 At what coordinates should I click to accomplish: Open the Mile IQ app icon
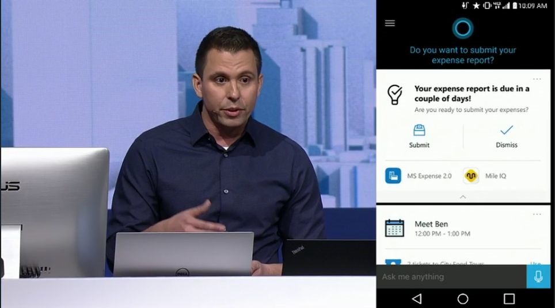pos(471,175)
